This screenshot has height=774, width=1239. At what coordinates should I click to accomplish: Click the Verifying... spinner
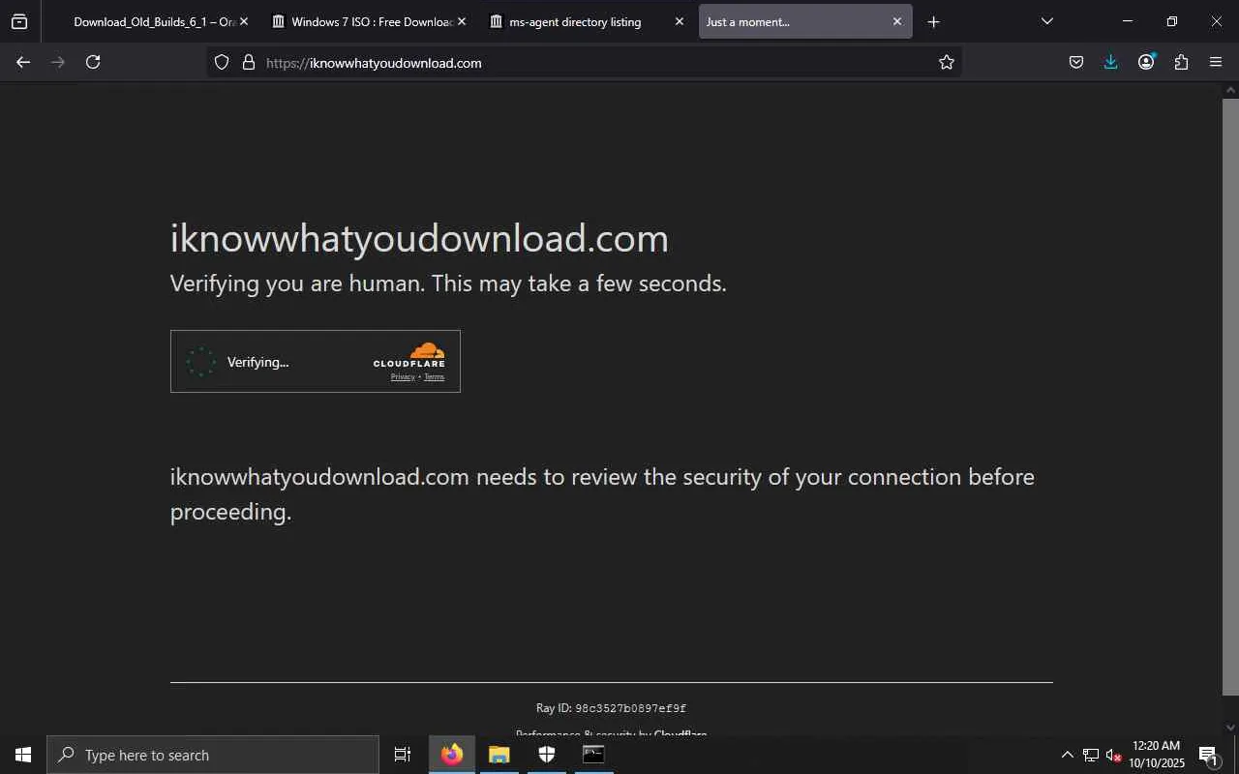[200, 362]
